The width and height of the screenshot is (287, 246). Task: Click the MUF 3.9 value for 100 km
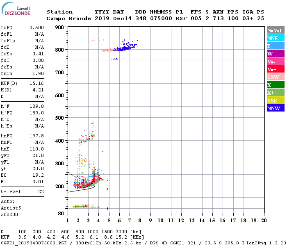(x=22, y=237)
